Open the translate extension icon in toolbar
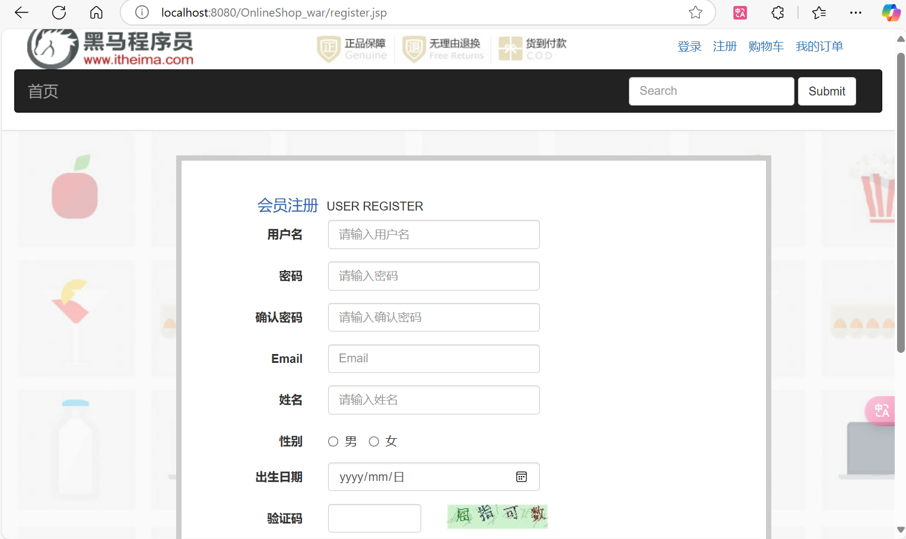This screenshot has height=539, width=906. pos(740,12)
